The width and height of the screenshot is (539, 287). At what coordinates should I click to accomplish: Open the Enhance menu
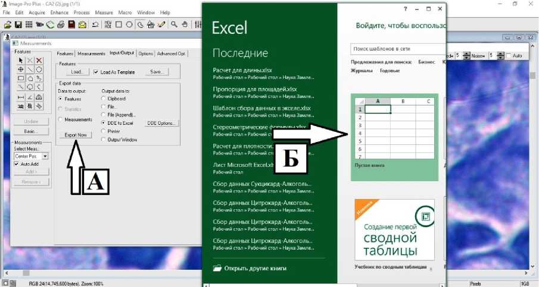(x=59, y=12)
